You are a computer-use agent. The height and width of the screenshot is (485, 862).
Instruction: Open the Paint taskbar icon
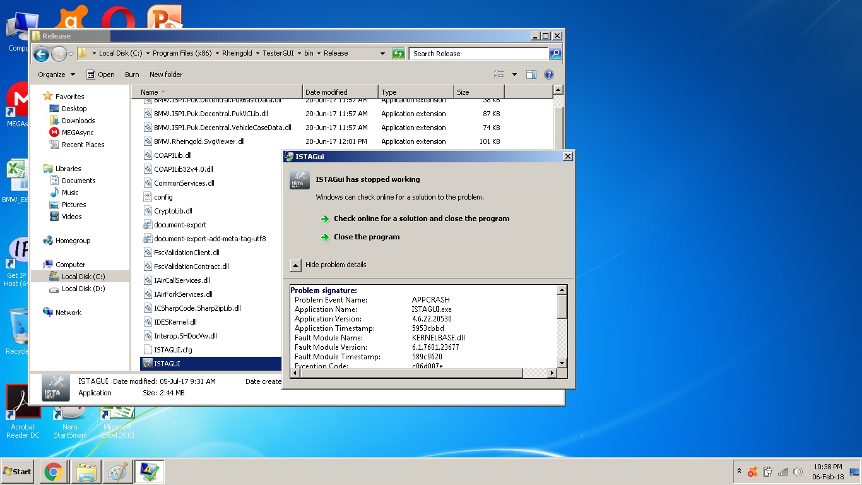117,472
